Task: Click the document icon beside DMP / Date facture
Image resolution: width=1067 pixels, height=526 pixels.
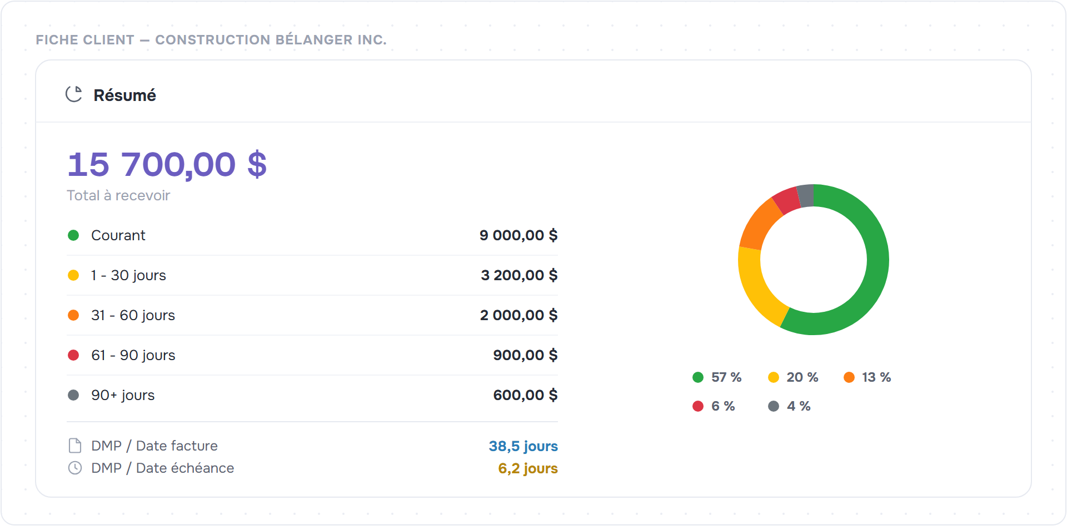Action: coord(74,446)
